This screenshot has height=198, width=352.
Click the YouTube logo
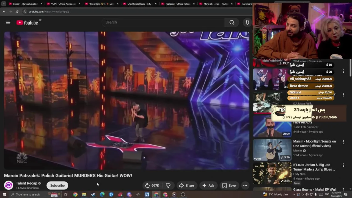tap(27, 23)
